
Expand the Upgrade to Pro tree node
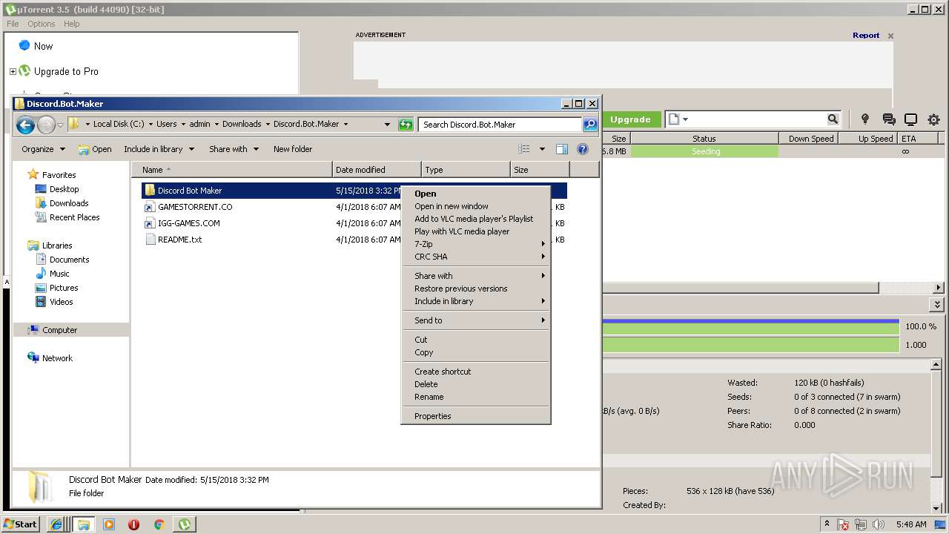[13, 71]
